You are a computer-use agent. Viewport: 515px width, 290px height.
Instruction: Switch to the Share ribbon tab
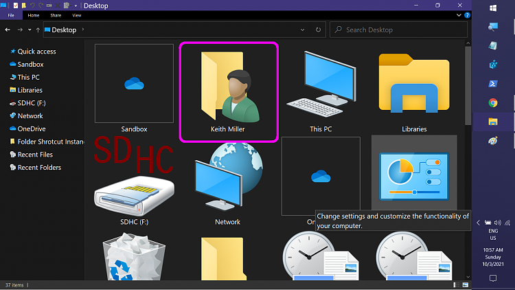56,15
